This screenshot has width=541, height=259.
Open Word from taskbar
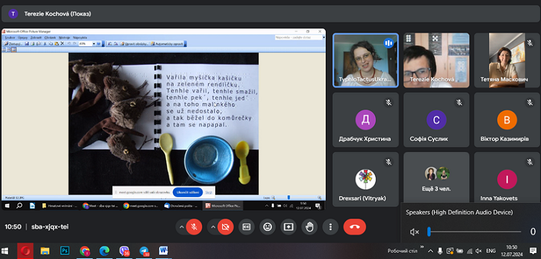click(164, 251)
